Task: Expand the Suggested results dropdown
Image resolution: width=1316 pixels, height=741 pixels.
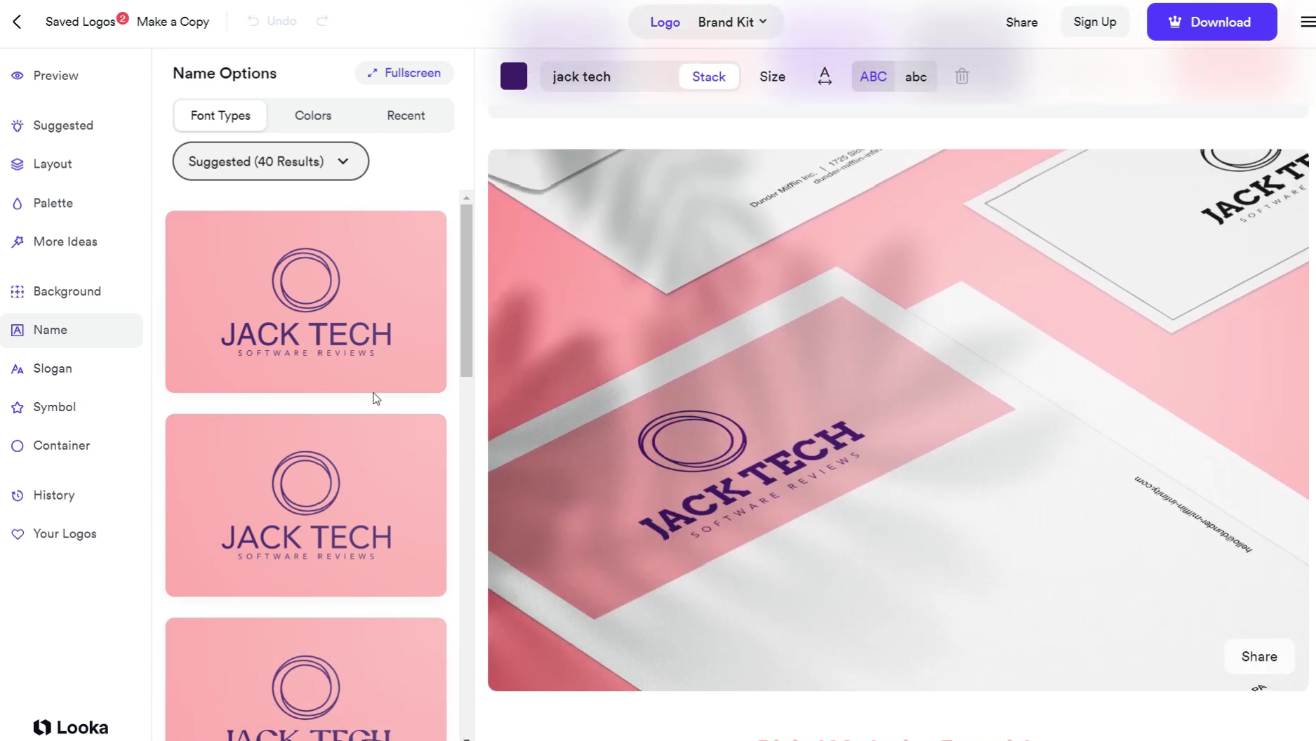Action: pyautogui.click(x=270, y=161)
